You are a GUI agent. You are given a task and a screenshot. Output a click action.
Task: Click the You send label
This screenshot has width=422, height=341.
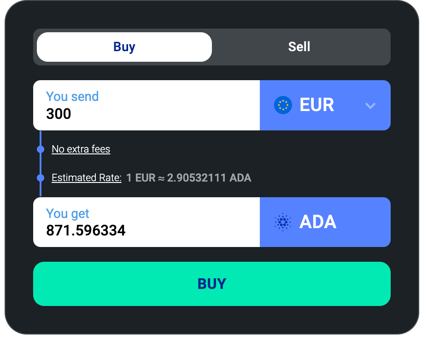point(72,96)
